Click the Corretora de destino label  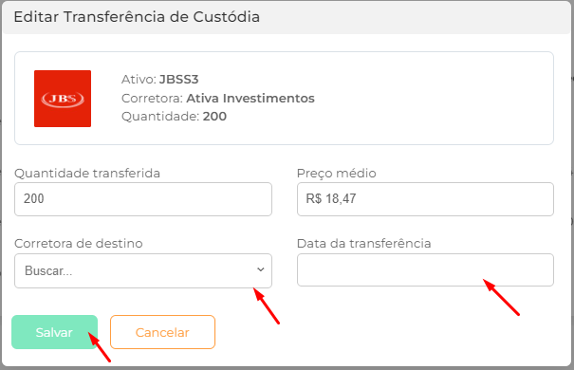79,244
